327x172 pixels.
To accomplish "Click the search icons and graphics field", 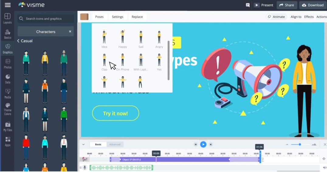I will pyautogui.click(x=46, y=19).
